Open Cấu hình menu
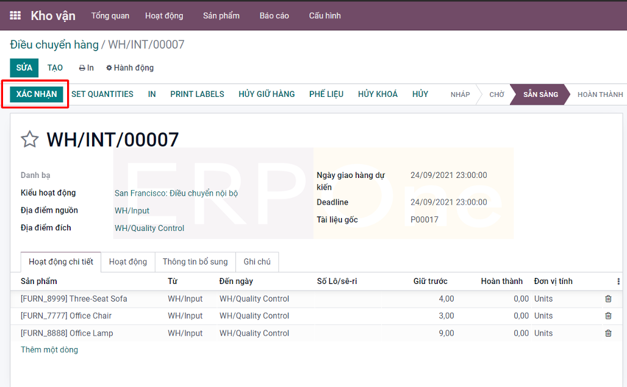627x387 pixels. click(324, 16)
